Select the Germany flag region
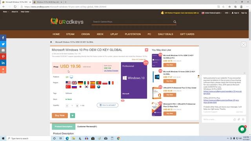This screenshot has width=251, height=141. point(80,83)
